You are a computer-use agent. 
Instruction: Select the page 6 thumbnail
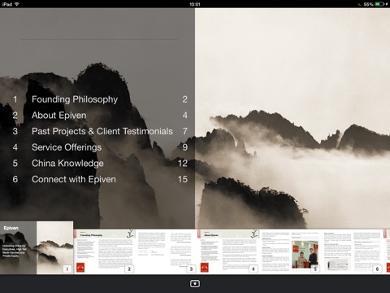(353, 251)
